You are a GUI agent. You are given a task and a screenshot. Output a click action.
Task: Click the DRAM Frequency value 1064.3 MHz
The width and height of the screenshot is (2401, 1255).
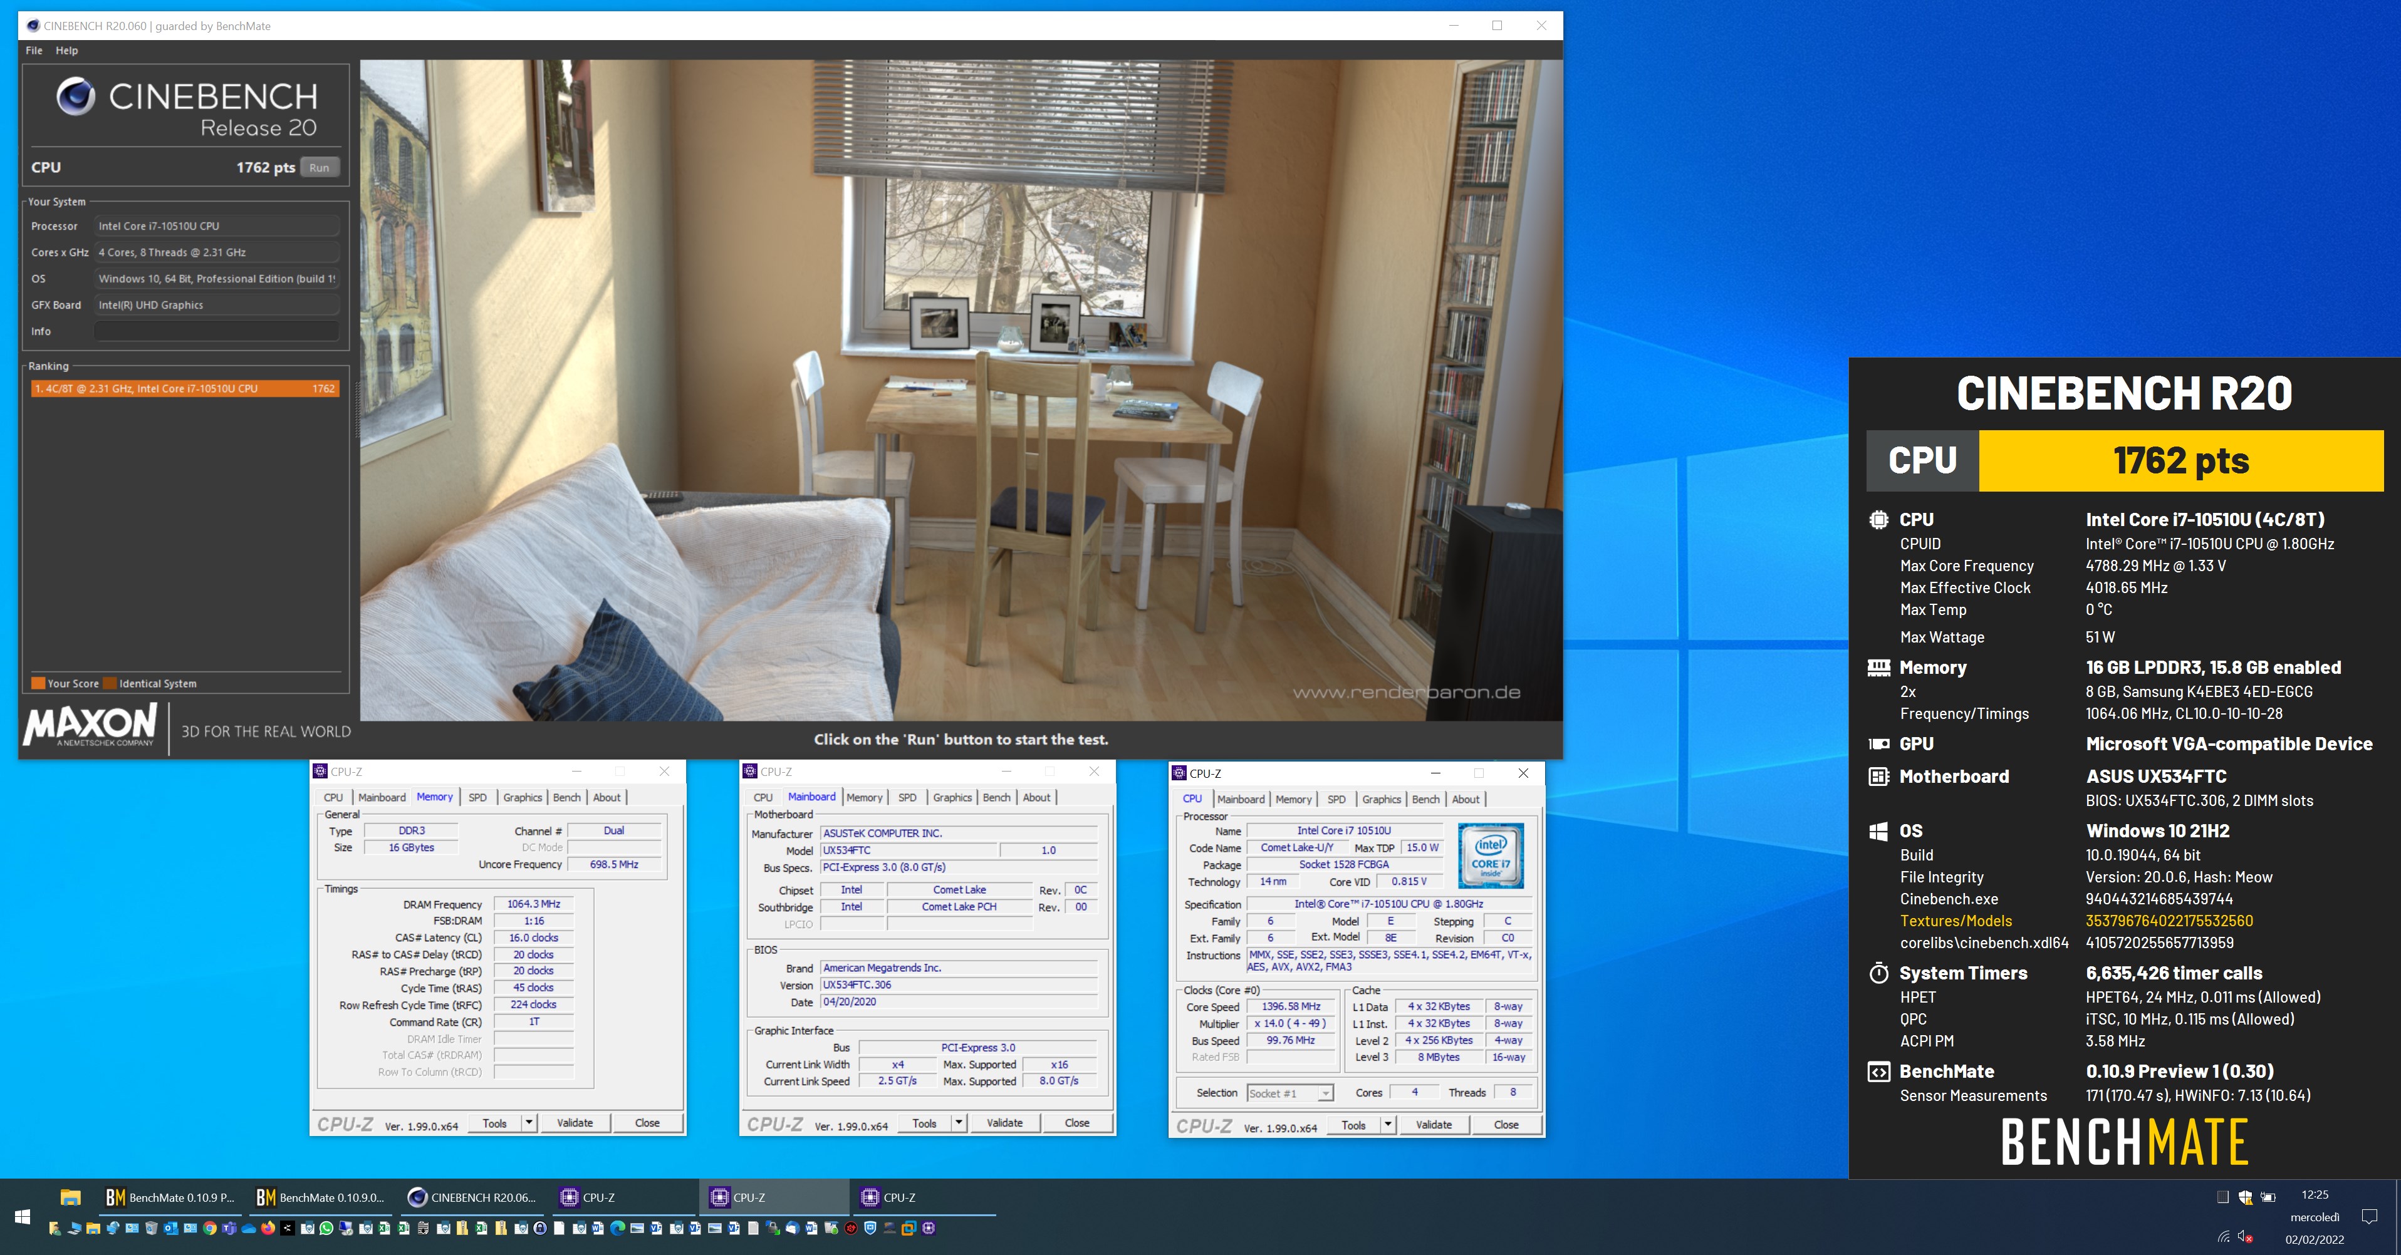[533, 904]
